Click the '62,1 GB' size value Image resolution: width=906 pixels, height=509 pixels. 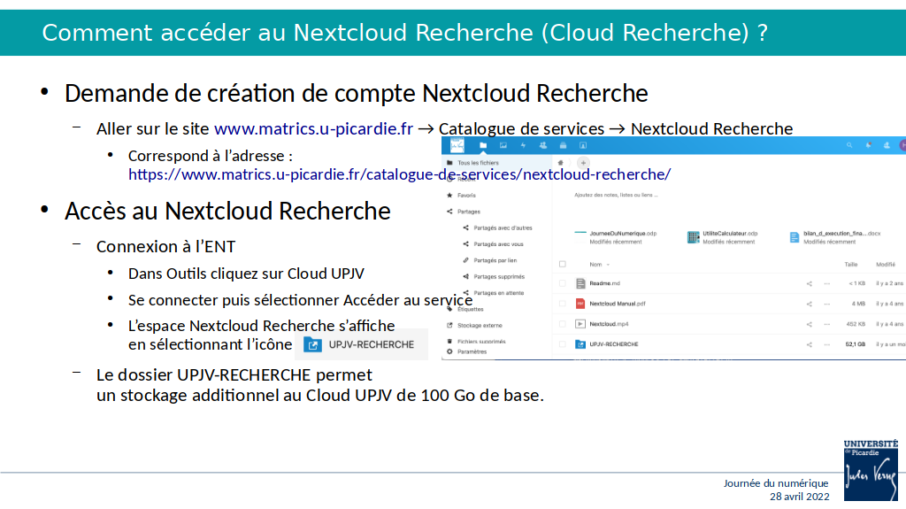click(x=856, y=344)
